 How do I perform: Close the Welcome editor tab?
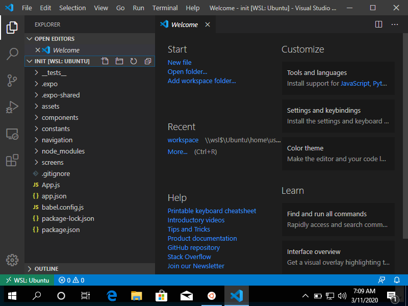[x=208, y=24]
